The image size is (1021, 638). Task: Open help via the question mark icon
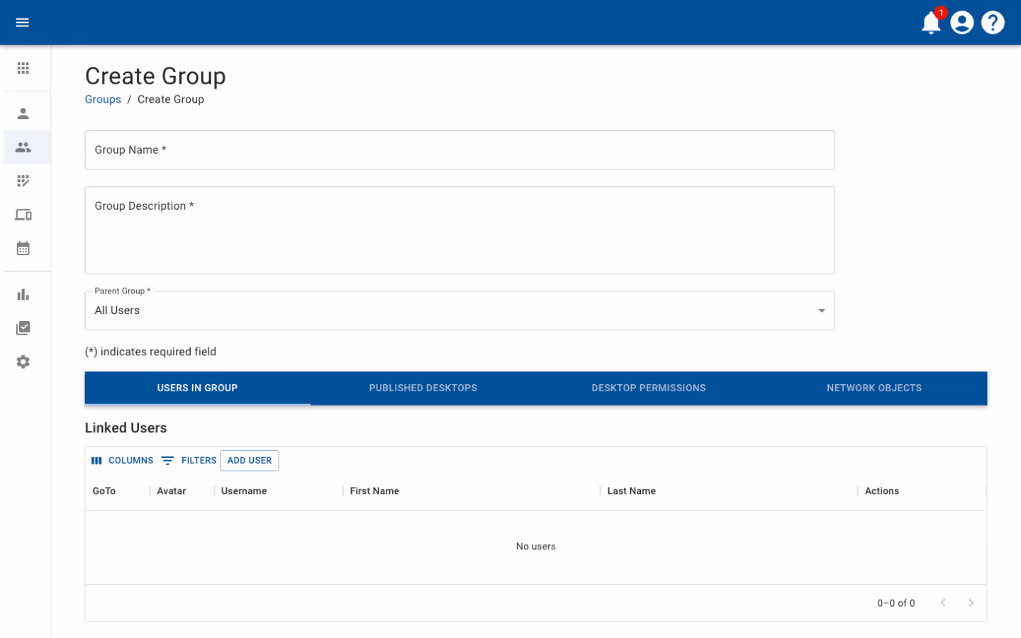[993, 22]
